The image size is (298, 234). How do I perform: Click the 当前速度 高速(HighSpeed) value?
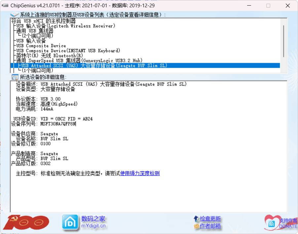pos(59,104)
